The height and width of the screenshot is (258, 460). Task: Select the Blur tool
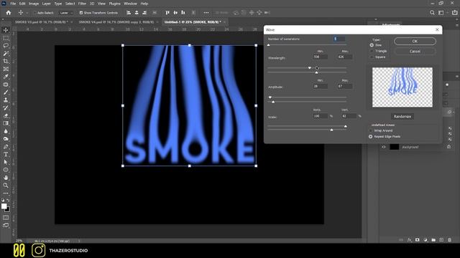pos(6,131)
